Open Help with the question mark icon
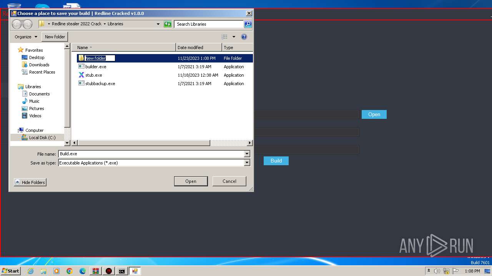492x276 pixels. click(x=244, y=37)
